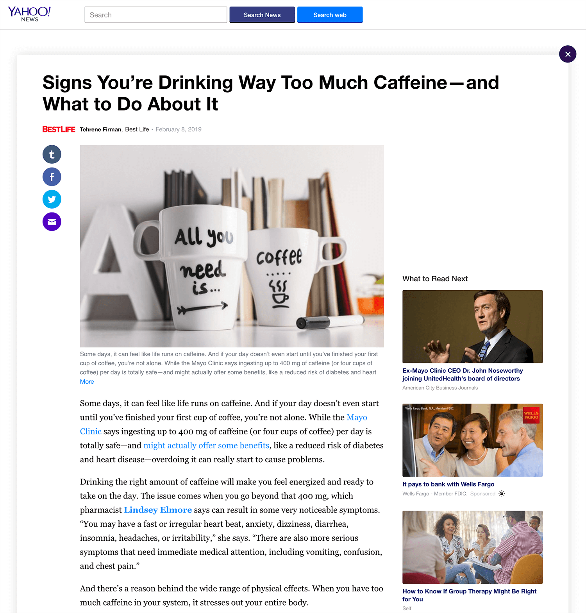Screen dimensions: 586x613
Task: Expand caption with More link
Action: point(87,382)
